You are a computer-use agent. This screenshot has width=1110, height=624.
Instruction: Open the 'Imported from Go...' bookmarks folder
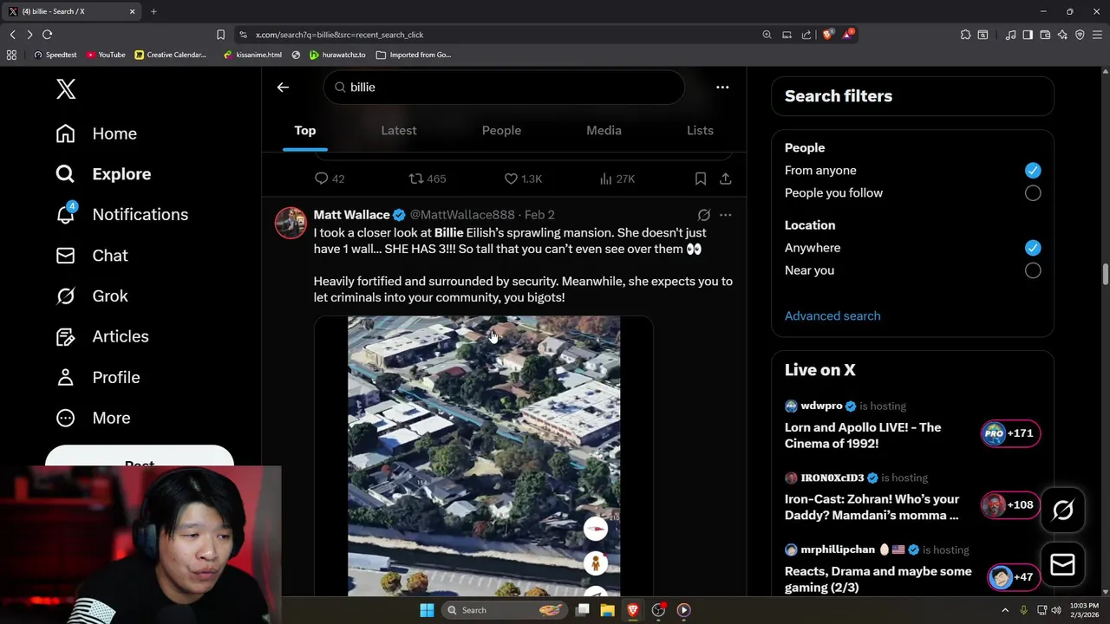pyautogui.click(x=414, y=55)
